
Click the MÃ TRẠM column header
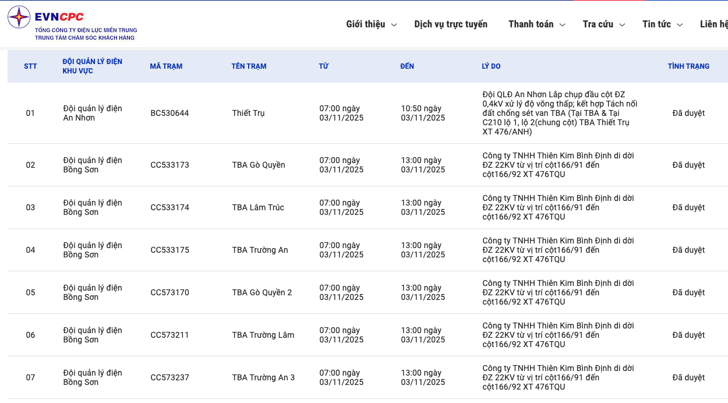(166, 66)
